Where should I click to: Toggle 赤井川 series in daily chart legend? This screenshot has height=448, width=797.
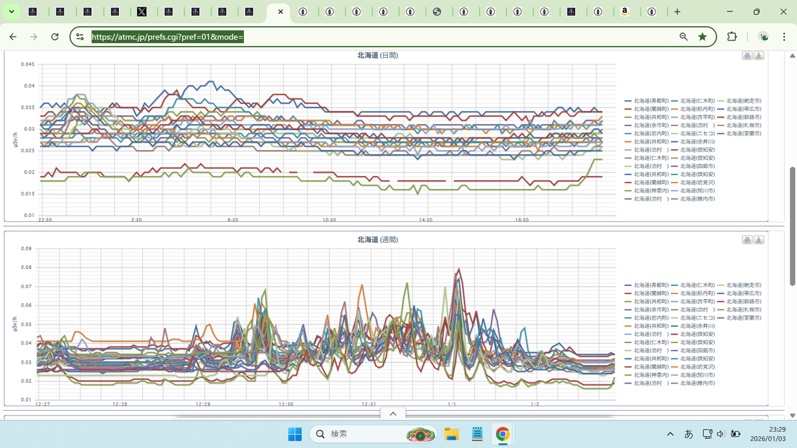click(x=693, y=141)
